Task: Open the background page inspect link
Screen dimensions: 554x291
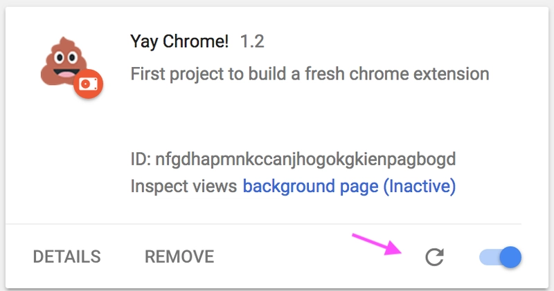Action: pyautogui.click(x=349, y=186)
